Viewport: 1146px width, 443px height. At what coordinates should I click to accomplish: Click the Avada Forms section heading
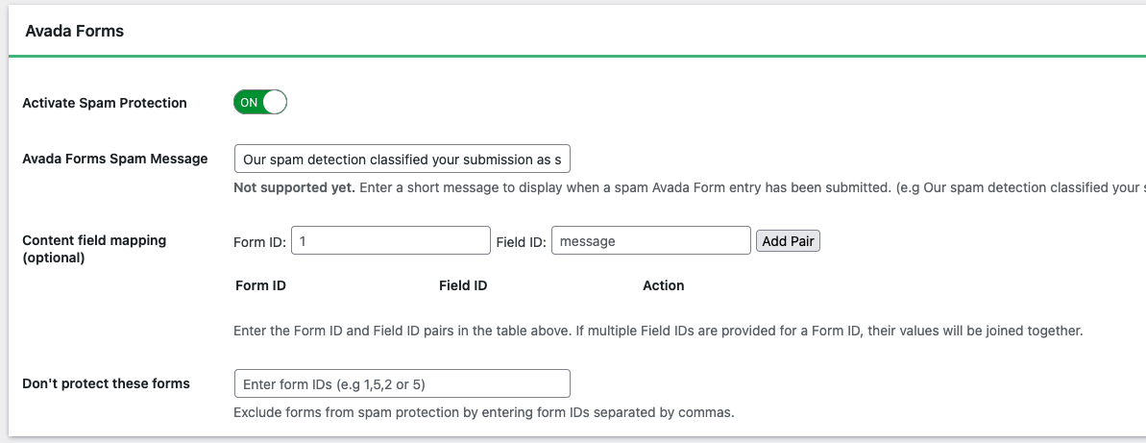75,31
